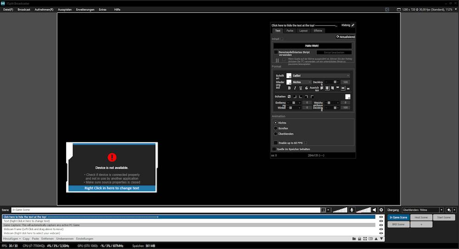The width and height of the screenshot is (459, 249).
Task: Click the share icon beside resolution text
Action: click(x=387, y=9)
